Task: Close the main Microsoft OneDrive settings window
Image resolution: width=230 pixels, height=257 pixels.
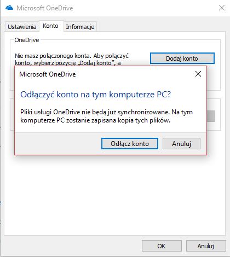Action: pos(222,8)
